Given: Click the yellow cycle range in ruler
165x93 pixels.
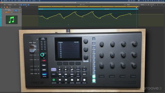Looking at the screenshot, I should (88, 6).
